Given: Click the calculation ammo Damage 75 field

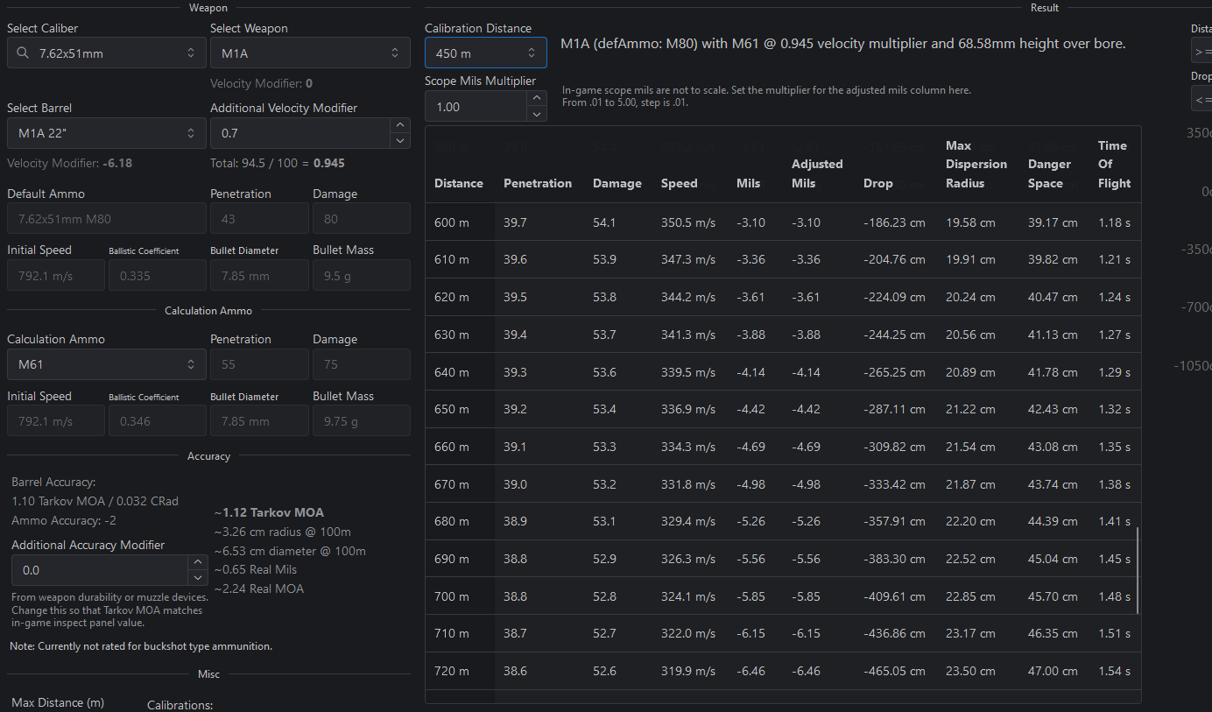Looking at the screenshot, I should pos(362,364).
